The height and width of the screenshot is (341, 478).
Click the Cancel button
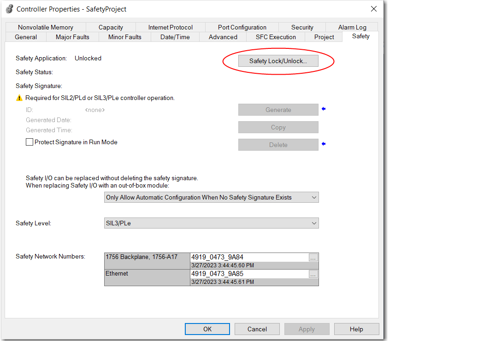click(257, 329)
